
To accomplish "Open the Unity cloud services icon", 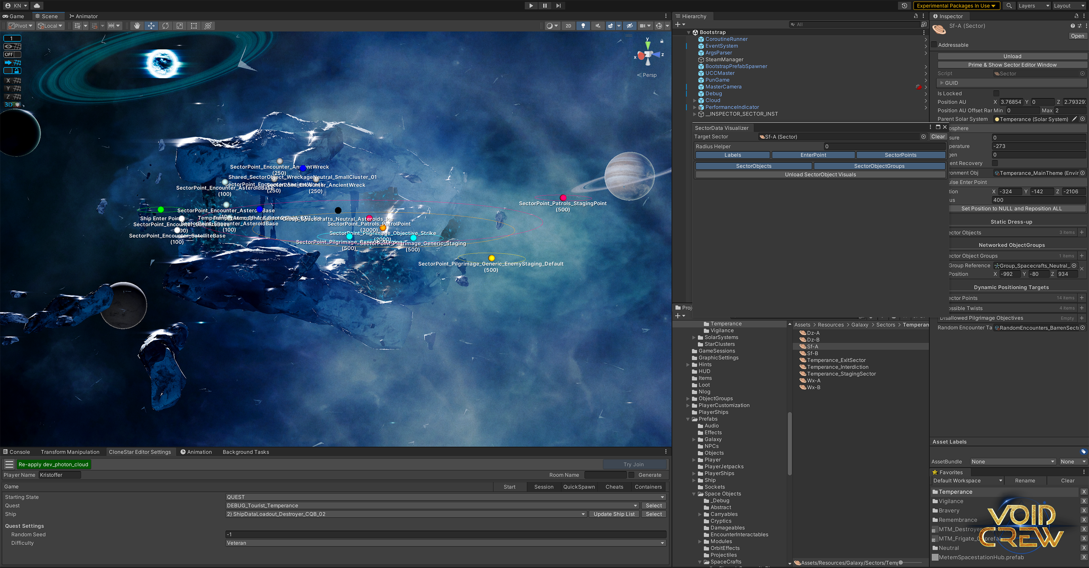I will pyautogui.click(x=37, y=6).
